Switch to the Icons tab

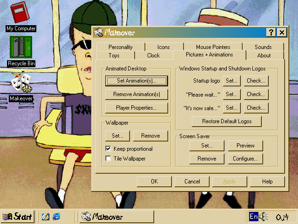tap(163, 47)
